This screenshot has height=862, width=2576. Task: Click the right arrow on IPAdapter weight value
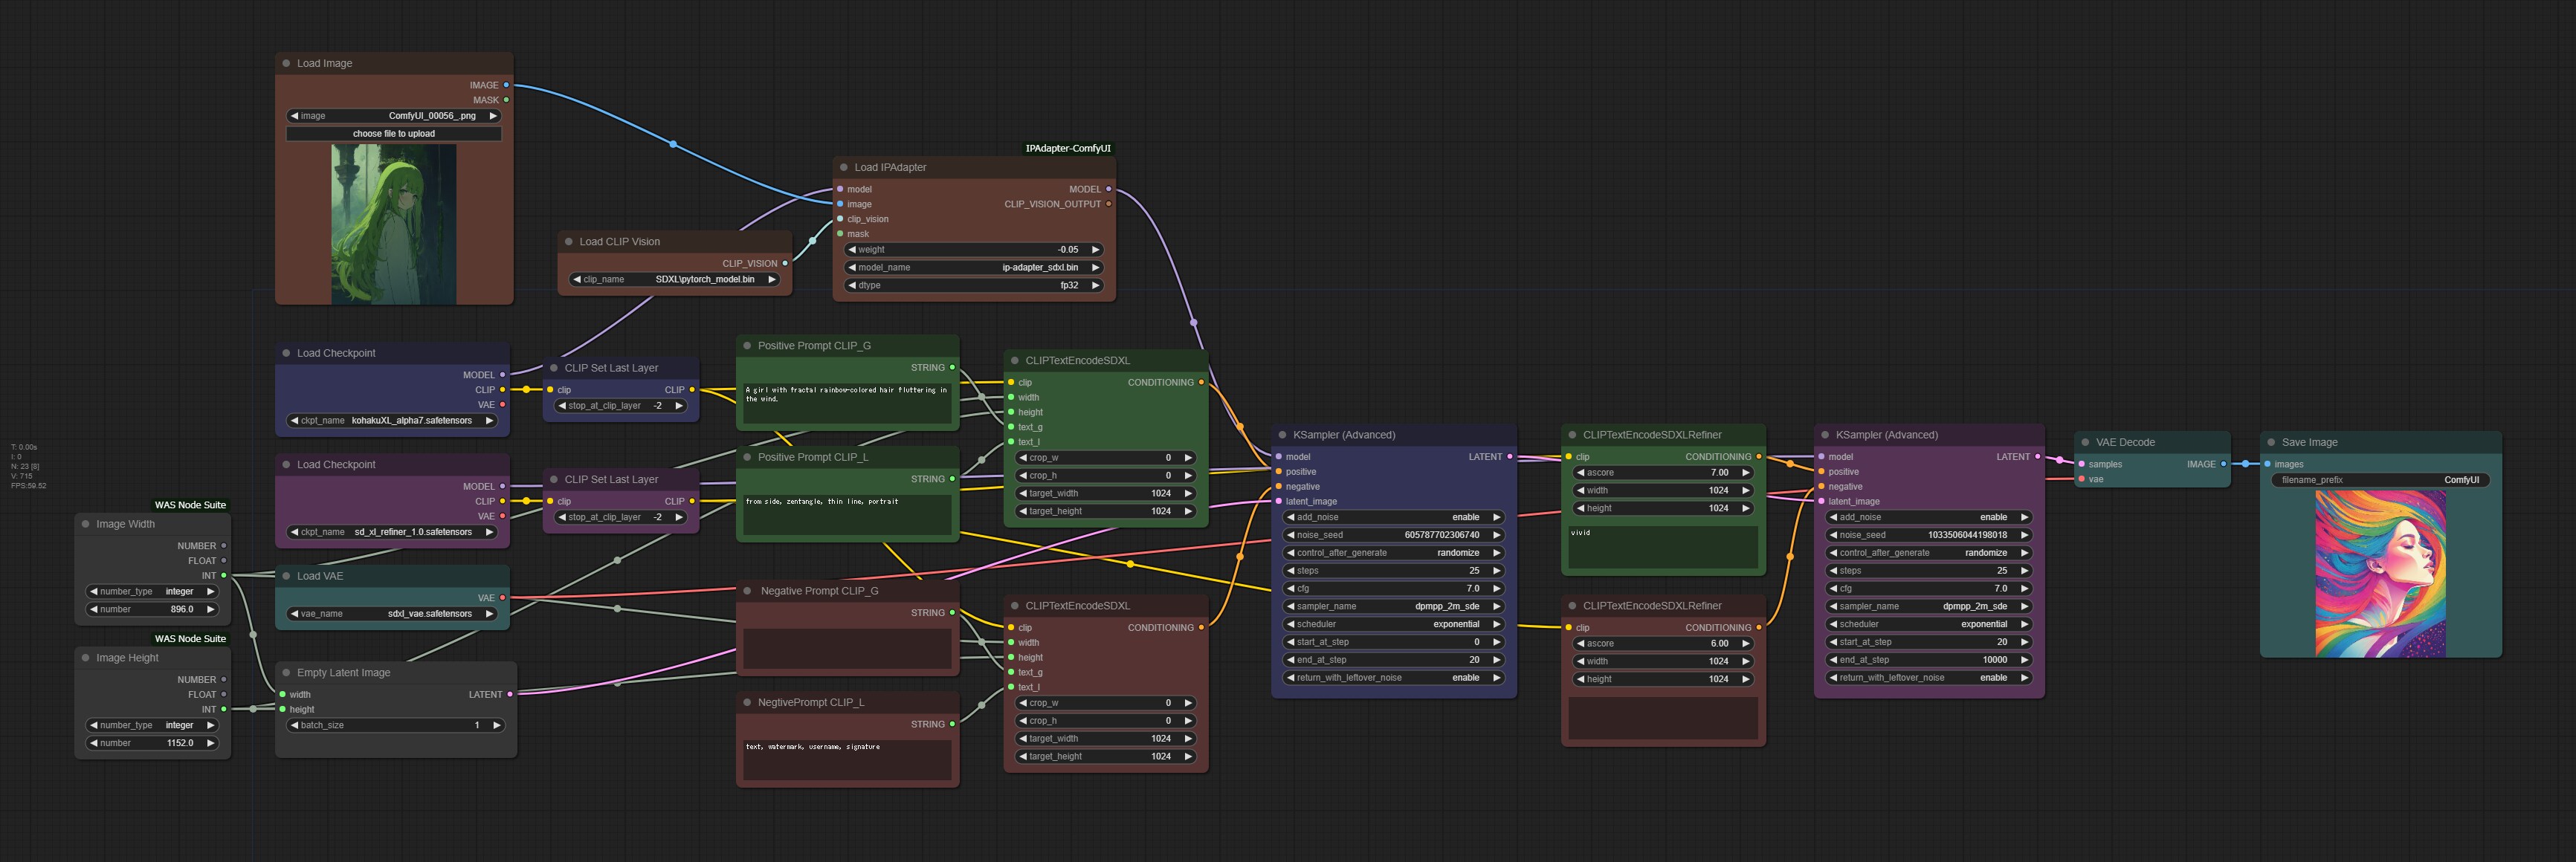(x=1095, y=250)
